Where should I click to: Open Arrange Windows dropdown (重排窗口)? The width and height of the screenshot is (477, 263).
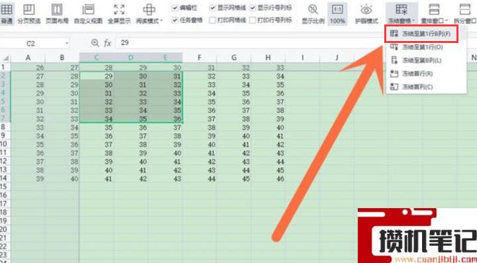tap(435, 13)
